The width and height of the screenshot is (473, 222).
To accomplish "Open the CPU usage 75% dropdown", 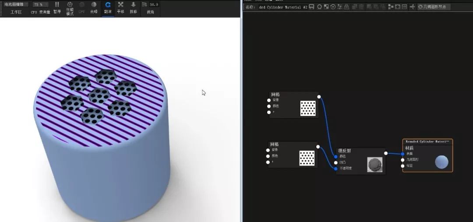I will tap(40, 4).
